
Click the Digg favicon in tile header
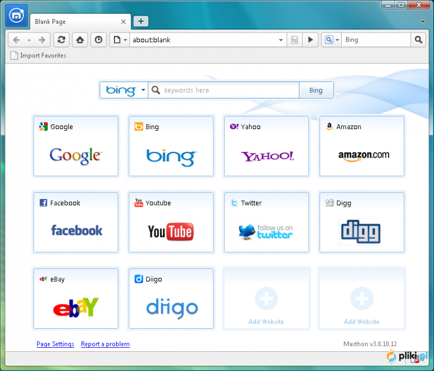click(x=329, y=203)
